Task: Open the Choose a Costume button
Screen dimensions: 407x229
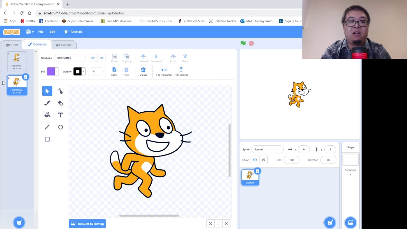Action: pyautogui.click(x=19, y=222)
